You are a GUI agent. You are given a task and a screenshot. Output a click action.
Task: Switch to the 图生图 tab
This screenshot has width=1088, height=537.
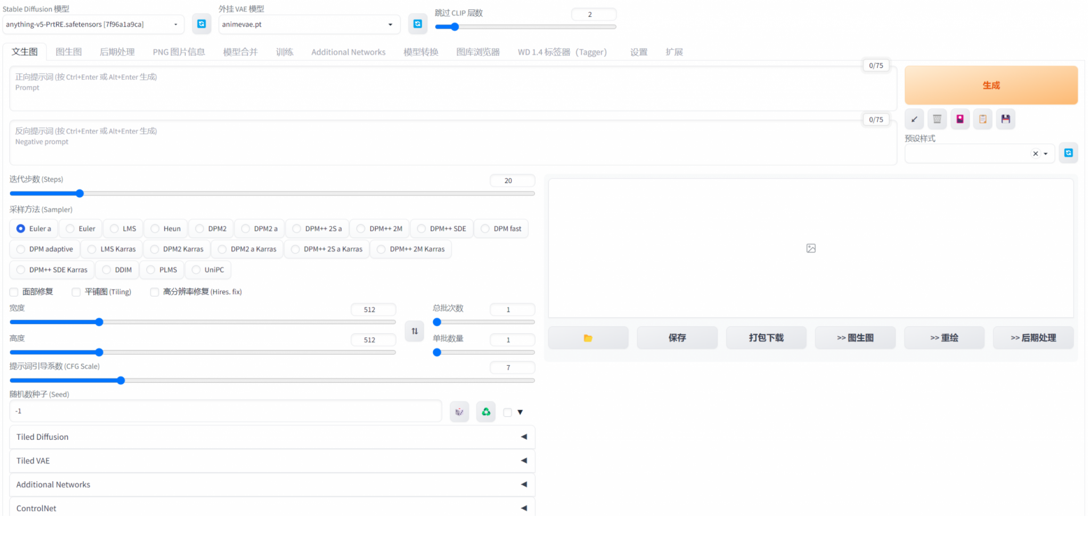[x=68, y=52]
